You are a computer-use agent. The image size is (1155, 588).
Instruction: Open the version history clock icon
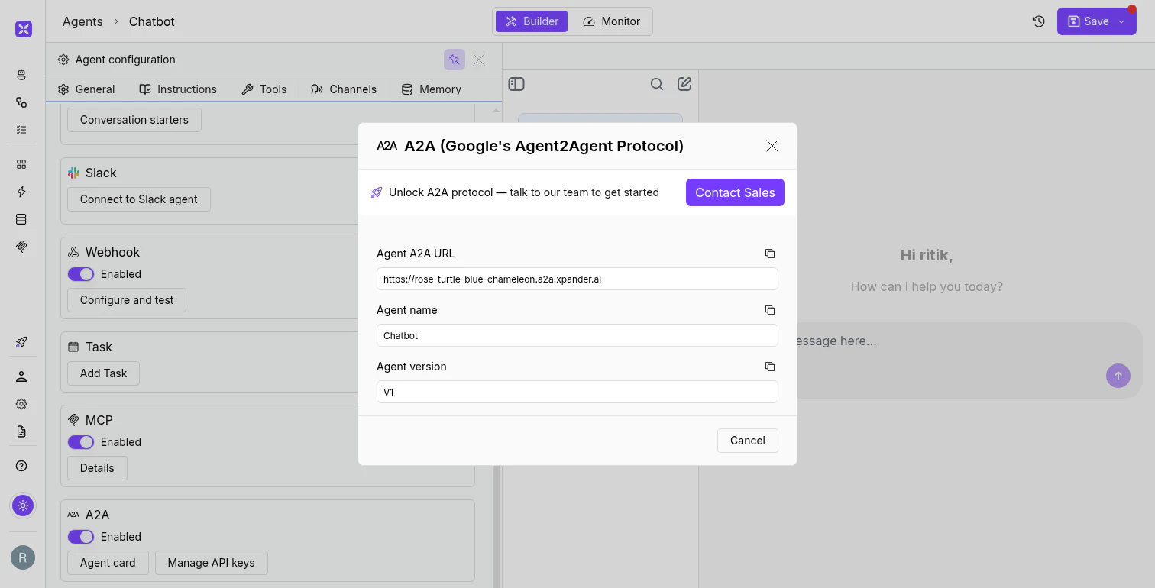coord(1038,21)
